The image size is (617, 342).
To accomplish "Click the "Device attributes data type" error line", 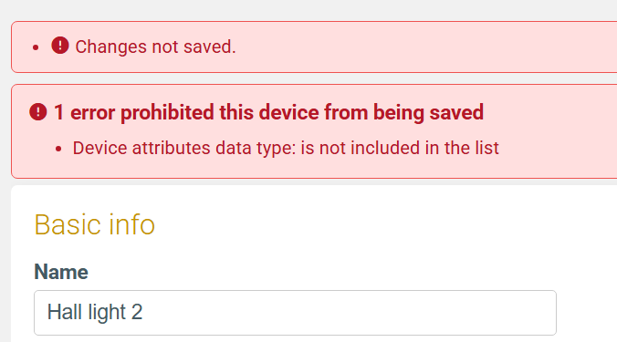I will tap(286, 148).
